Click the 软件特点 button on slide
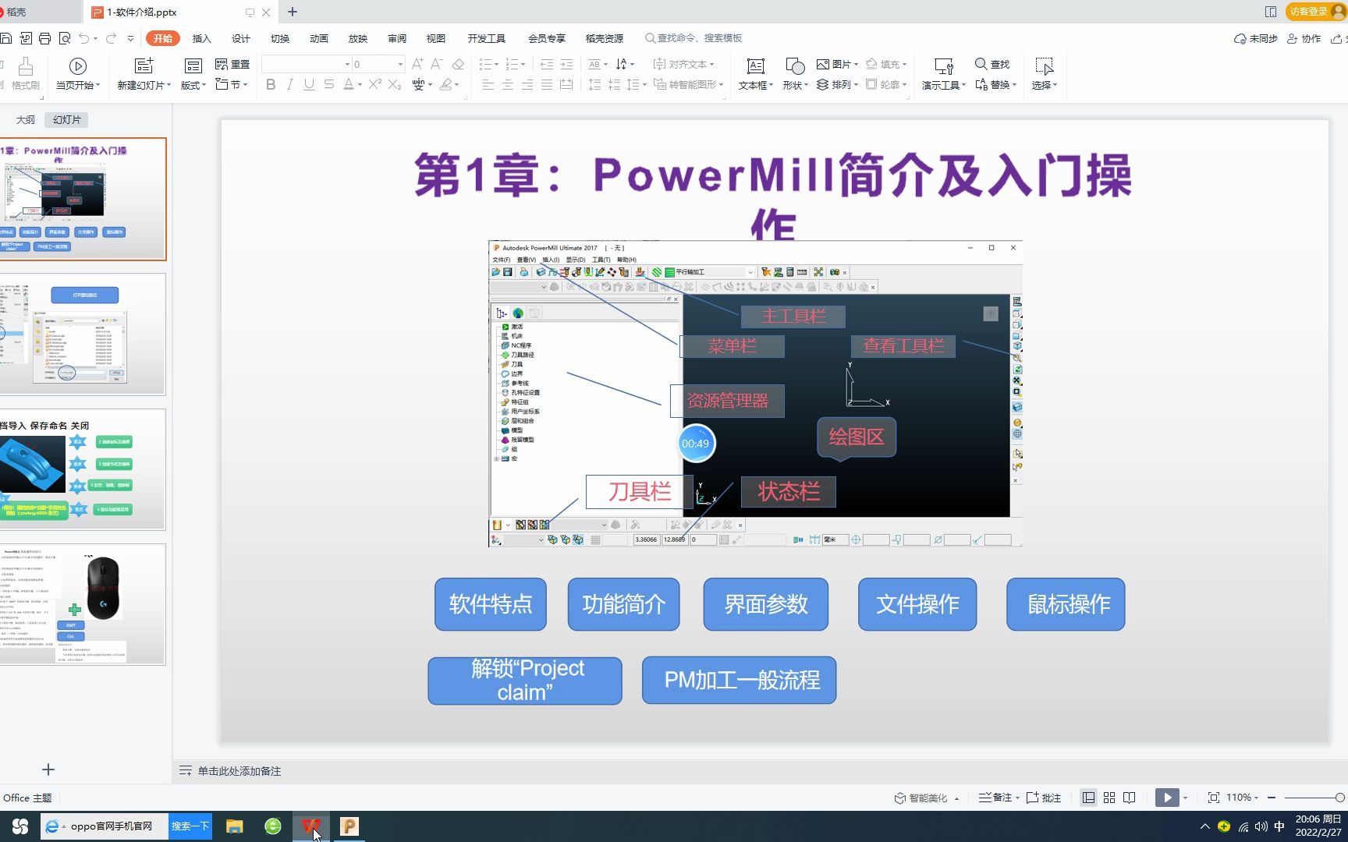1348x842 pixels. pyautogui.click(x=491, y=604)
